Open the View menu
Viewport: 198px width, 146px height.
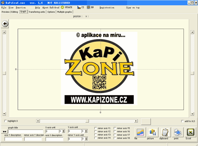tap(11, 8)
